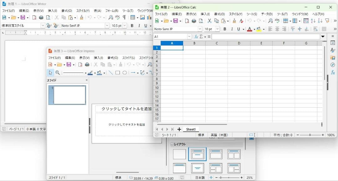Open the Function Wizard in Calc formula bar
The image size is (338, 181).
click(196, 37)
